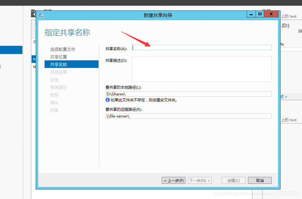Minimize the 新建共享向导 window
The width and height of the screenshot is (302, 199).
251,14
